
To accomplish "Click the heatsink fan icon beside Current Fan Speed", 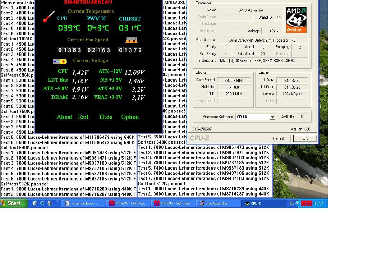I will 132,40.
